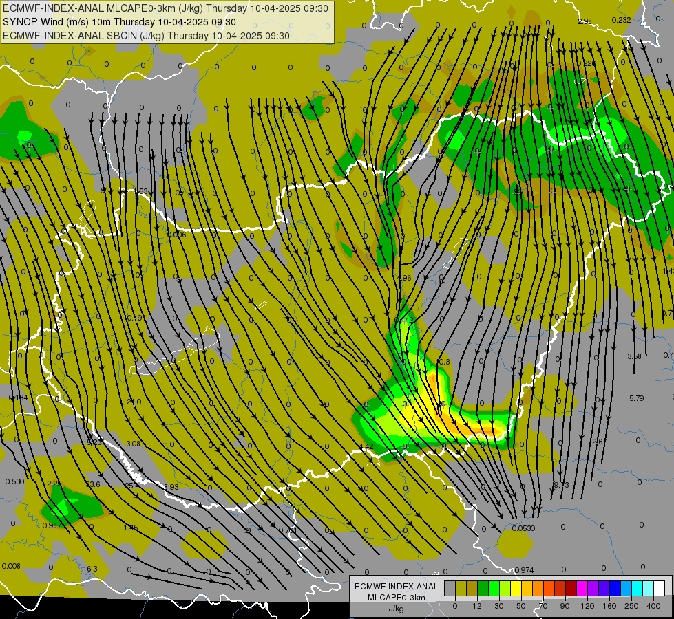Viewport: 674px width, 619px height.
Task: Click the map value '25.4'
Action: 132,486
